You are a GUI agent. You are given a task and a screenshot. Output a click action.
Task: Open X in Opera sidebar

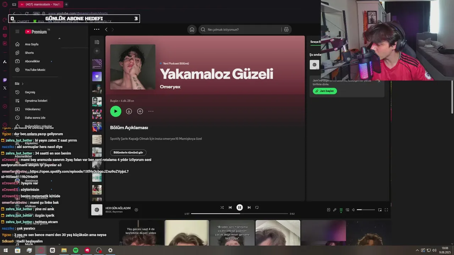(x=5, y=88)
